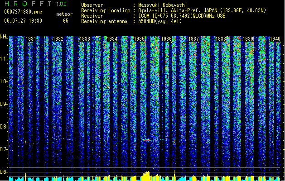Image resolution: width=285 pixels, height=181 pixels.
Task: Click the kHz axis unit label
Action: pos(4,37)
